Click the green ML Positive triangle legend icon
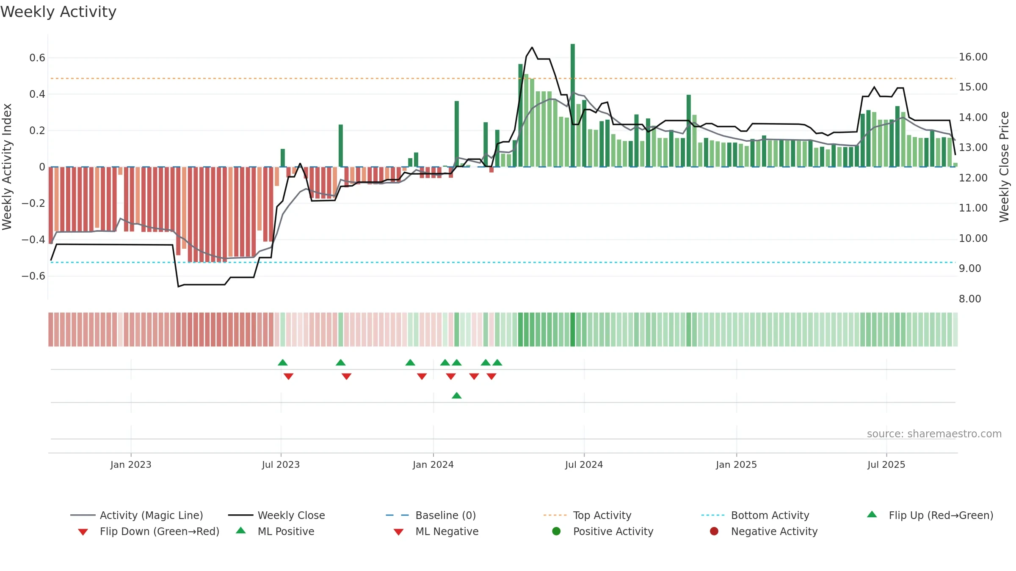The height and width of the screenshot is (571, 1016). point(241,530)
